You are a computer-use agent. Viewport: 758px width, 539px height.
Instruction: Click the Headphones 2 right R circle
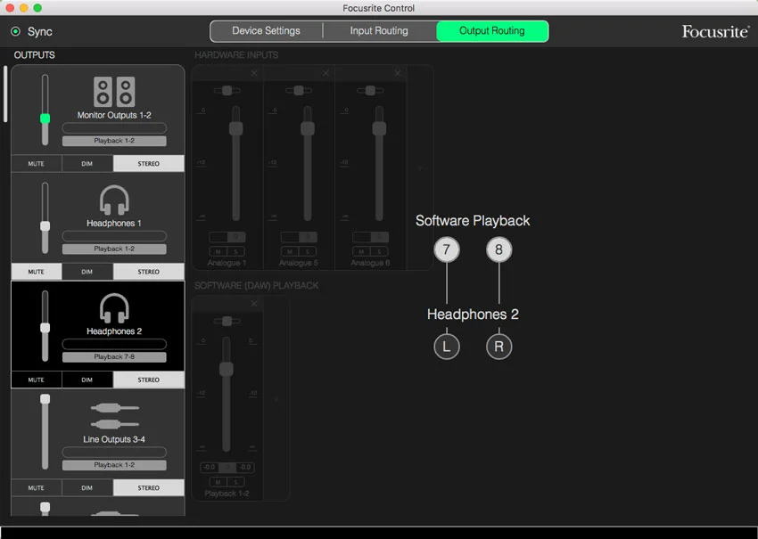coord(498,347)
